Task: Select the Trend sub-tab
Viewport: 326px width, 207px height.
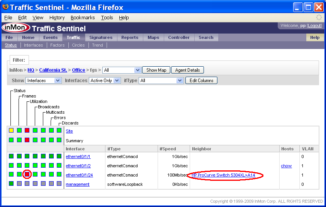Action: pyautogui.click(x=97, y=45)
